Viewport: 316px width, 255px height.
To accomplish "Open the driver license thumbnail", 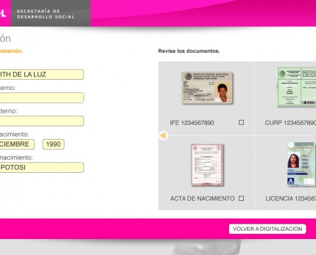I will tap(301, 164).
